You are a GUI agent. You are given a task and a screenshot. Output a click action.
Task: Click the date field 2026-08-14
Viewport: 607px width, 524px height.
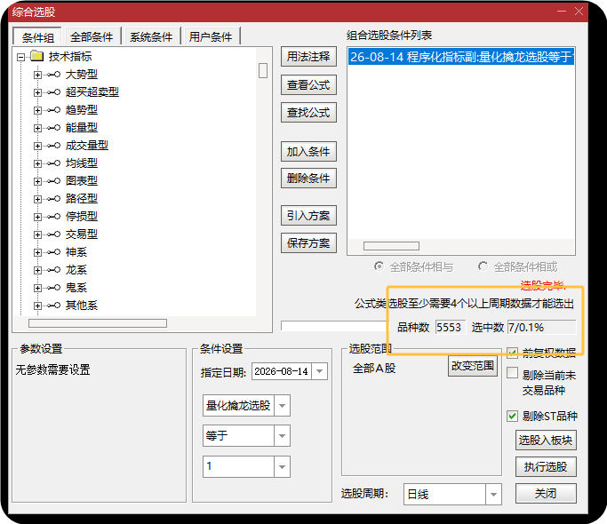pyautogui.click(x=282, y=371)
